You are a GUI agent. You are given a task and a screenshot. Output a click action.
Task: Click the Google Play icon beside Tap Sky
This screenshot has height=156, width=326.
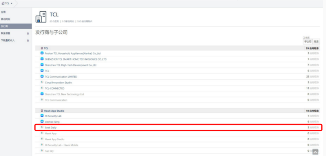tap(42, 150)
